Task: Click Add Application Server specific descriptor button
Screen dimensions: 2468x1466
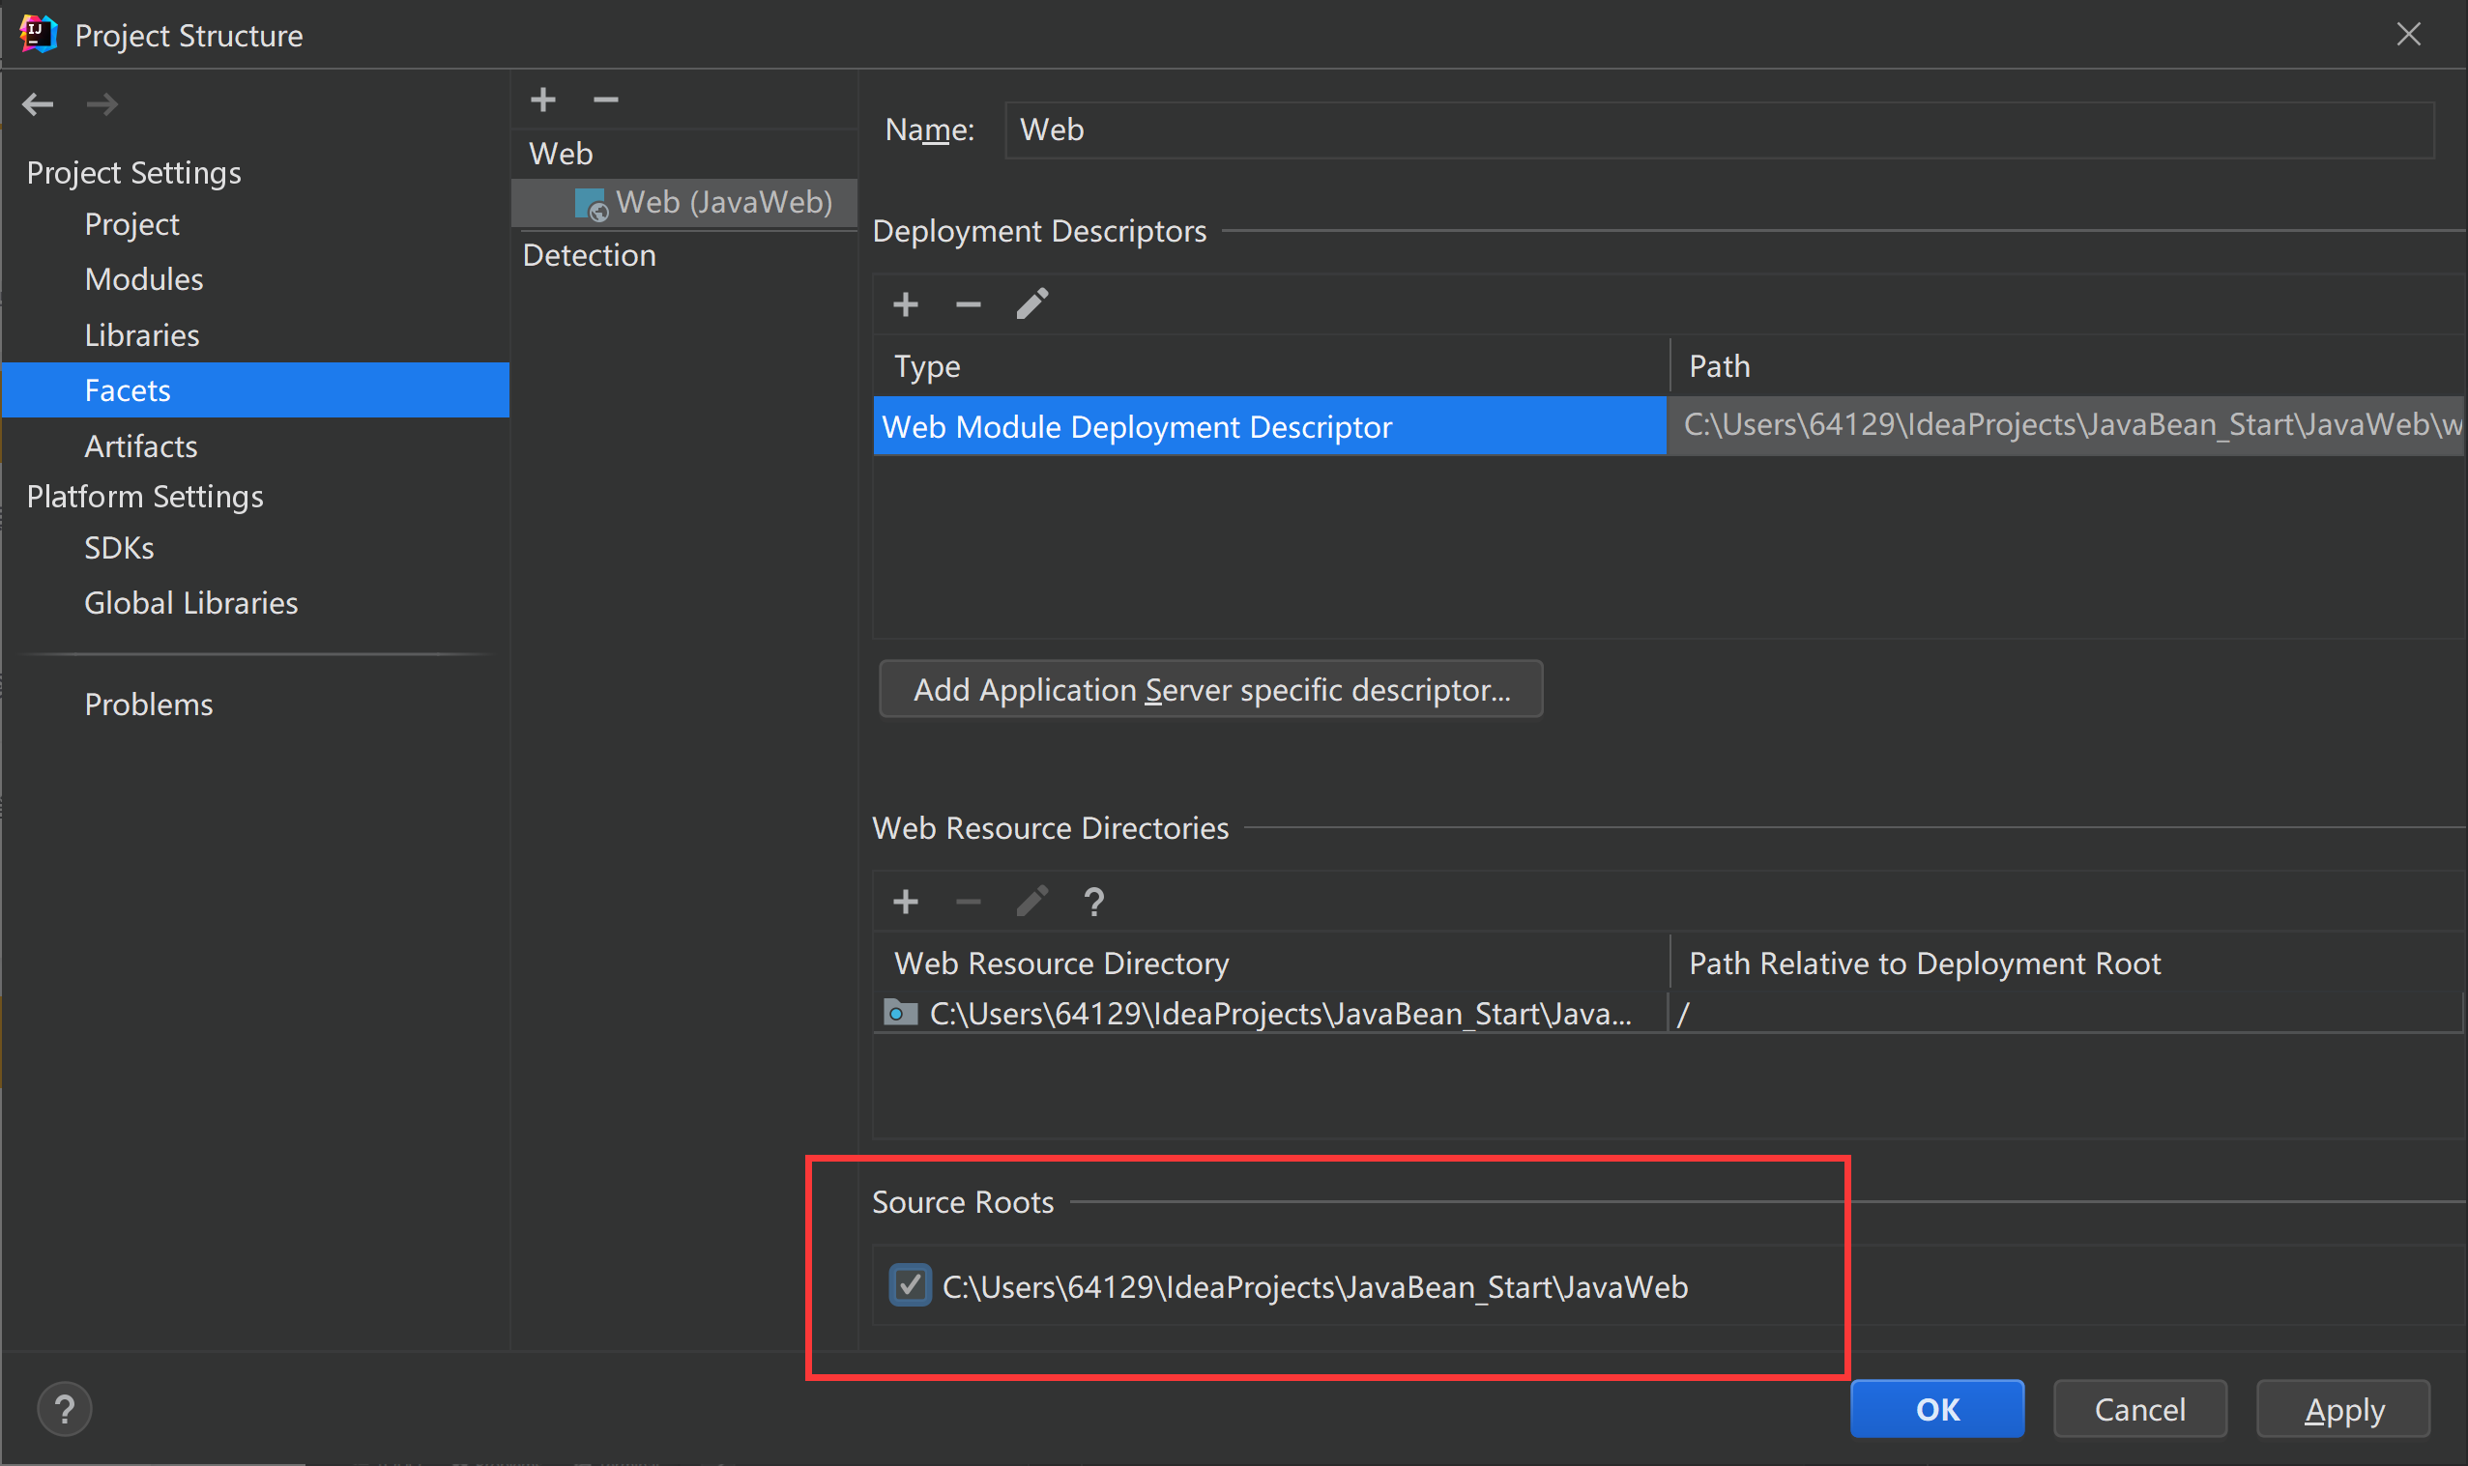Action: tap(1210, 690)
